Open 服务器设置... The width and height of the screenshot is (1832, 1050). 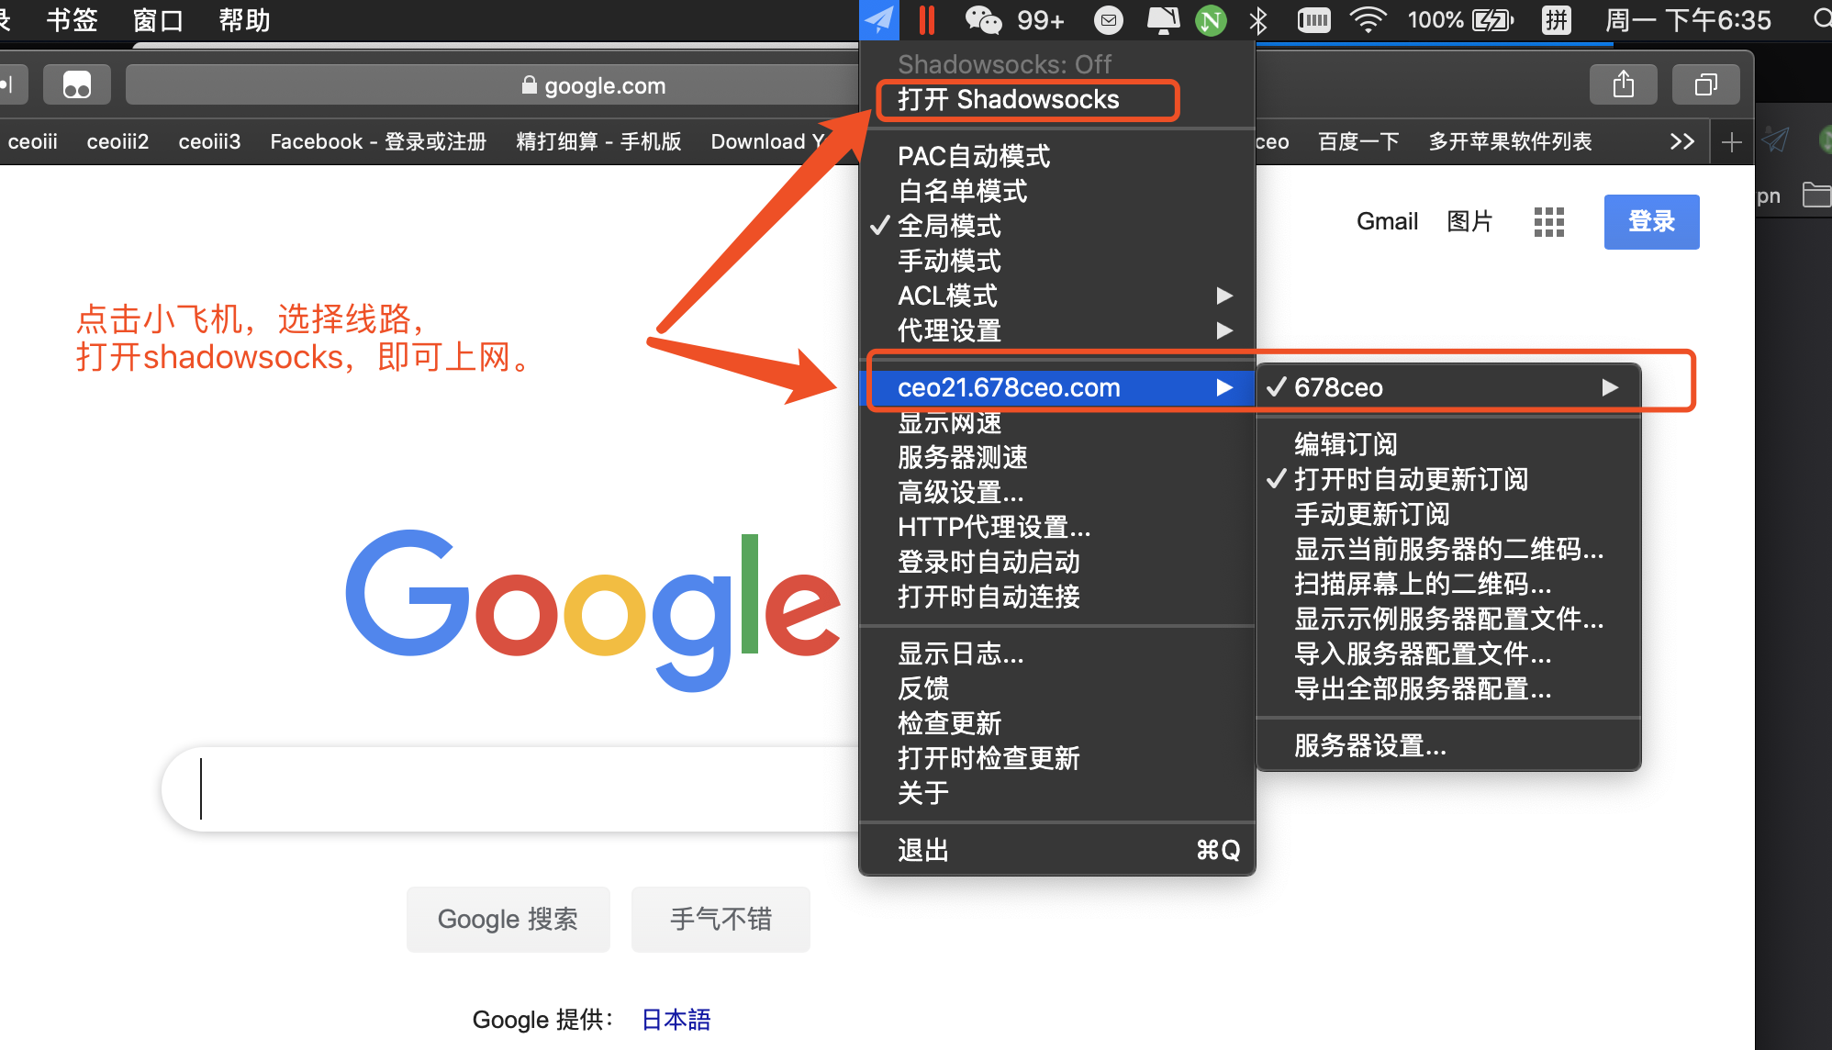1448,745
